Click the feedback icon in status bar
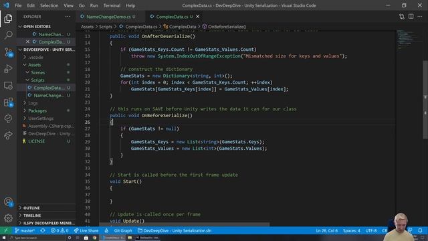The image size is (428, 241). pos(410,230)
